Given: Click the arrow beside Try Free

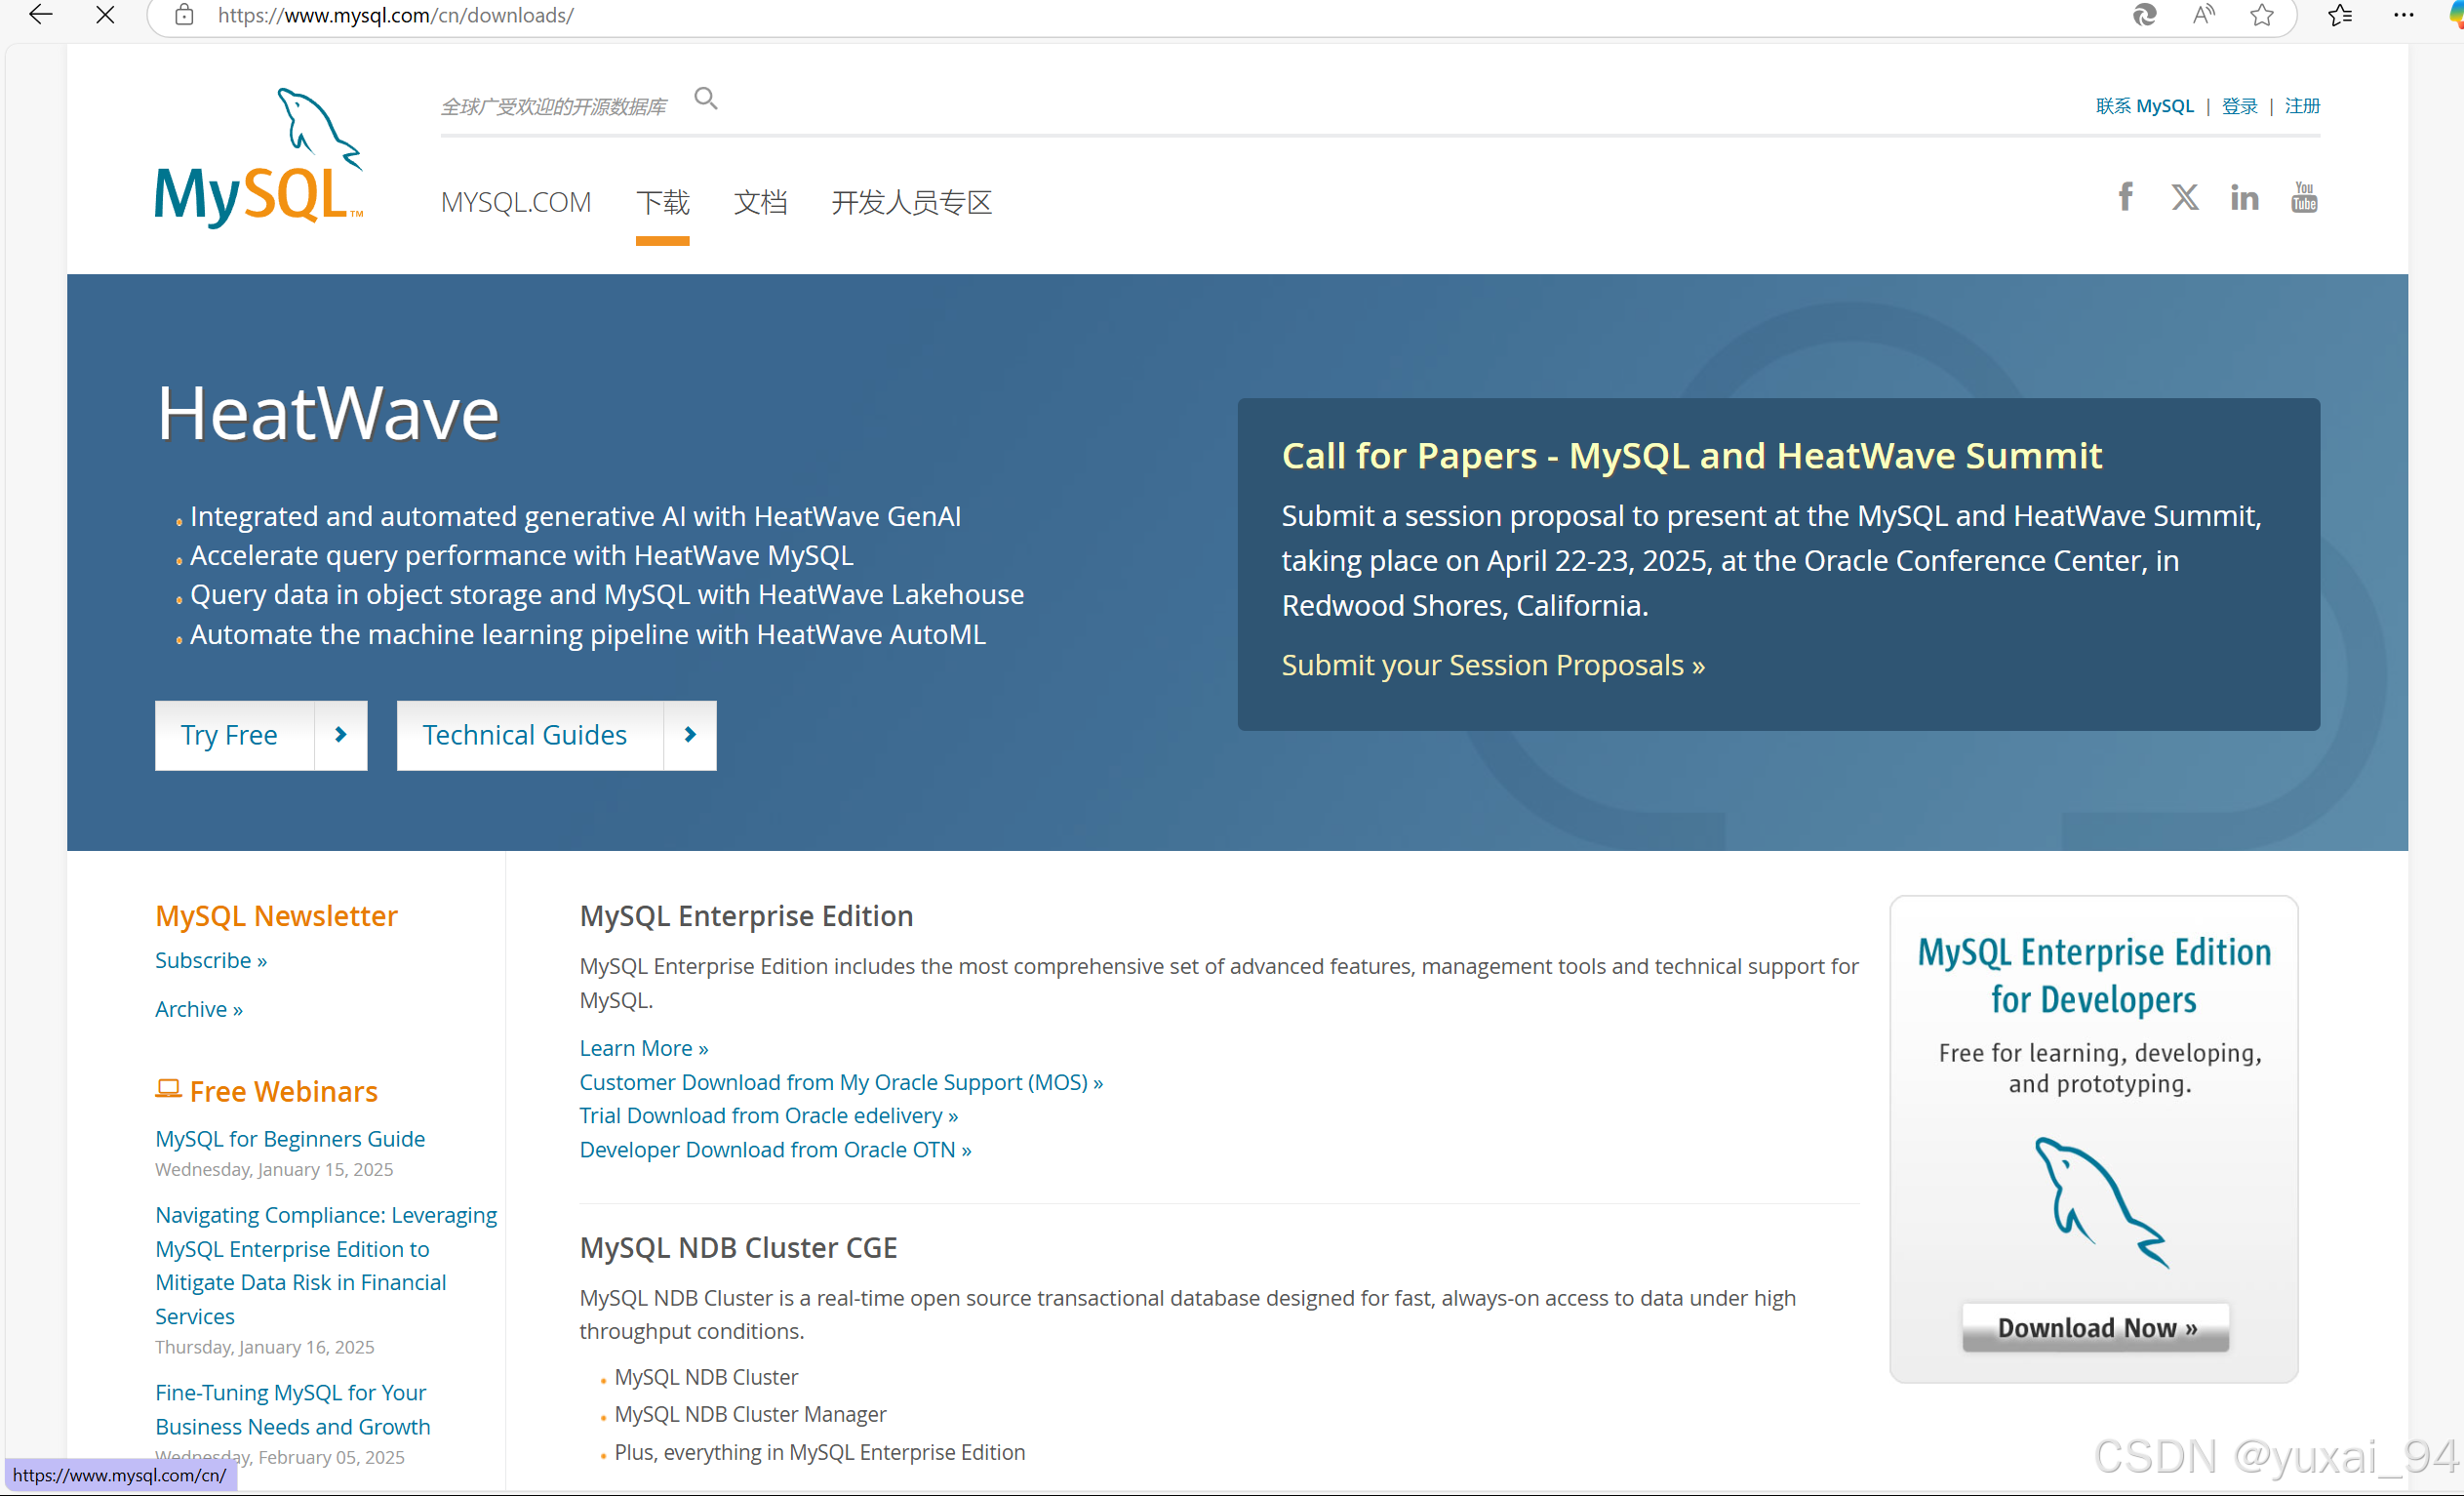Looking at the screenshot, I should point(341,736).
